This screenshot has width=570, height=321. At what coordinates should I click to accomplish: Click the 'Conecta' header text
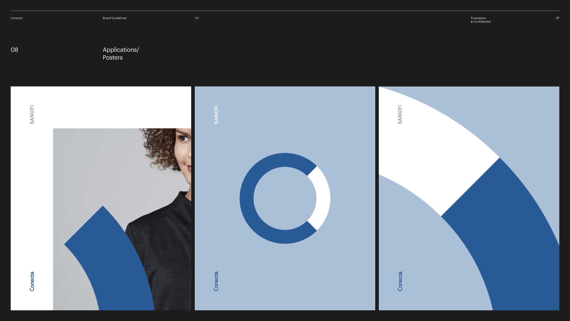coord(17,18)
